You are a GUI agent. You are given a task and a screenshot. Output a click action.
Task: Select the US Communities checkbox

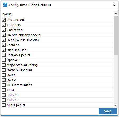[x=4, y=85]
